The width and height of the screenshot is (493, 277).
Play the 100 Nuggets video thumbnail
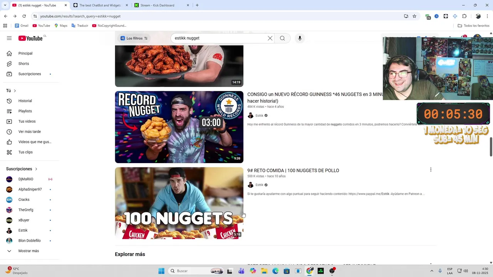point(179,203)
